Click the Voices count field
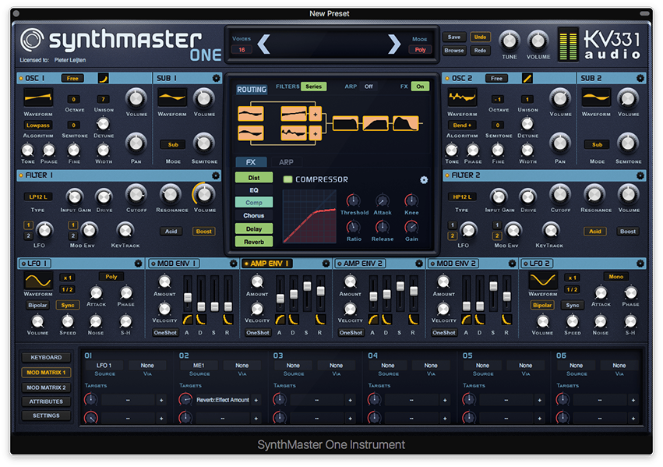Viewport: 663px width, 467px height. click(x=242, y=50)
